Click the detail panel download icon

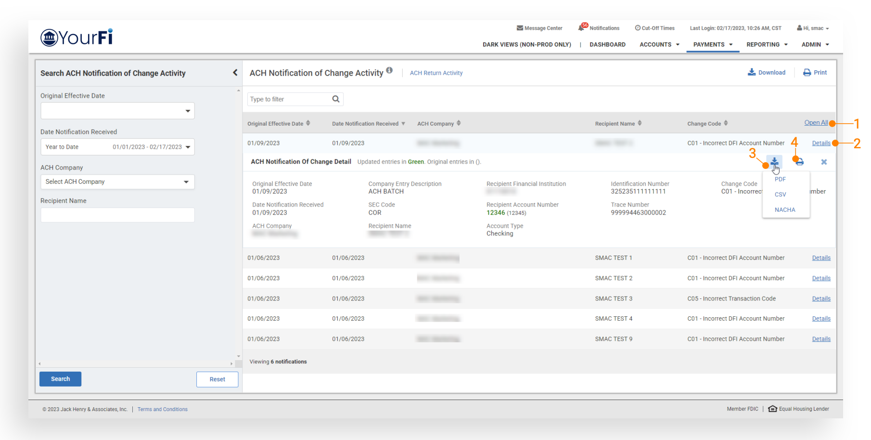(774, 162)
